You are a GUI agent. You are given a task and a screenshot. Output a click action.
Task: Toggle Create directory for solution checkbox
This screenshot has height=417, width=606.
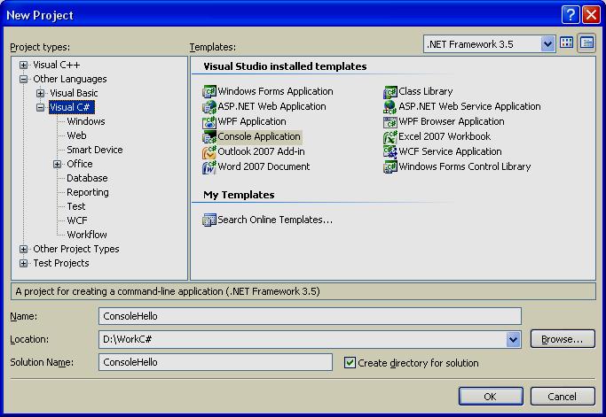pos(350,363)
